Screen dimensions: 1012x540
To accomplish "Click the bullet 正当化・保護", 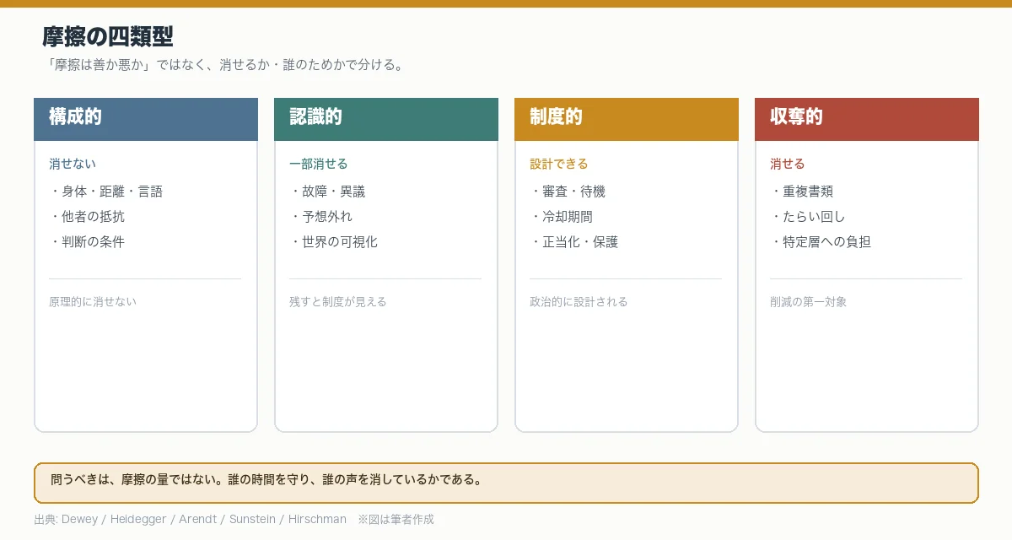I will [x=574, y=242].
